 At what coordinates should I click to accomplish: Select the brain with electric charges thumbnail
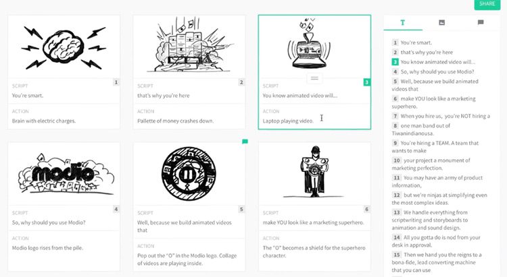point(64,47)
